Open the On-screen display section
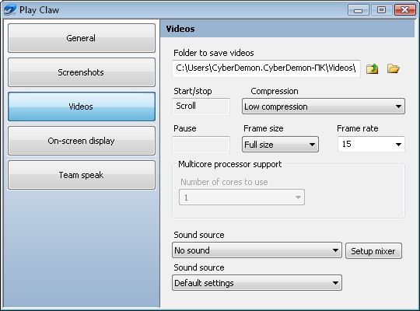The width and height of the screenshot is (420, 311). pos(82,141)
